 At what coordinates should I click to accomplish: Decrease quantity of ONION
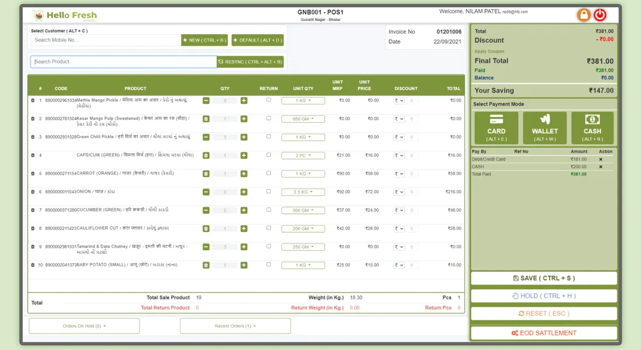click(206, 192)
